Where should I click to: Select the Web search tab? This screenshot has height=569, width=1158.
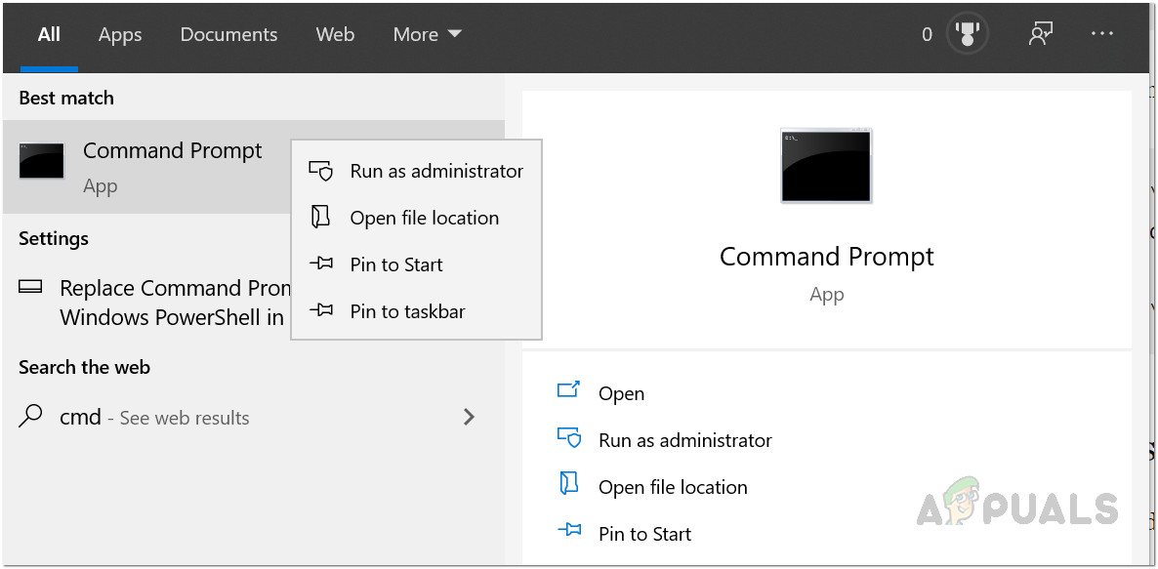coord(335,34)
